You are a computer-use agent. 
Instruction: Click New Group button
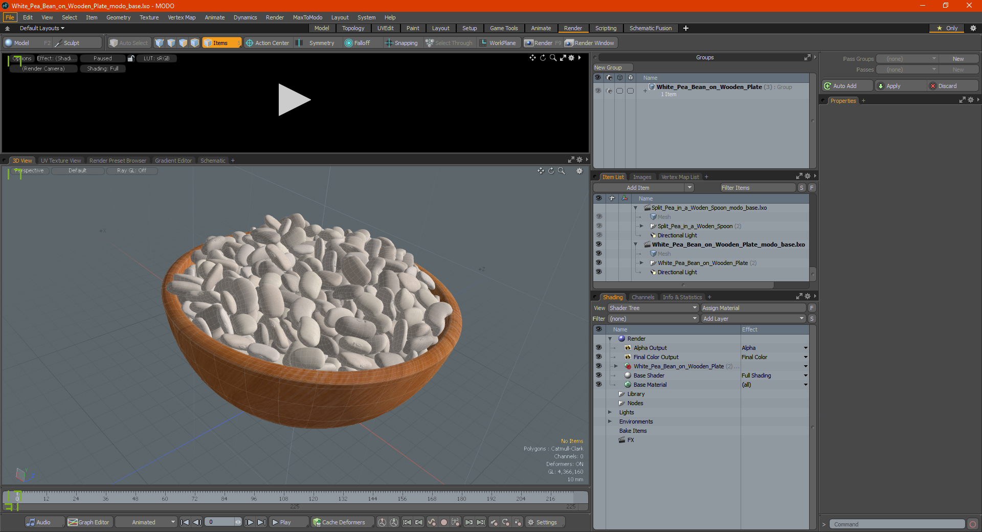tap(613, 68)
